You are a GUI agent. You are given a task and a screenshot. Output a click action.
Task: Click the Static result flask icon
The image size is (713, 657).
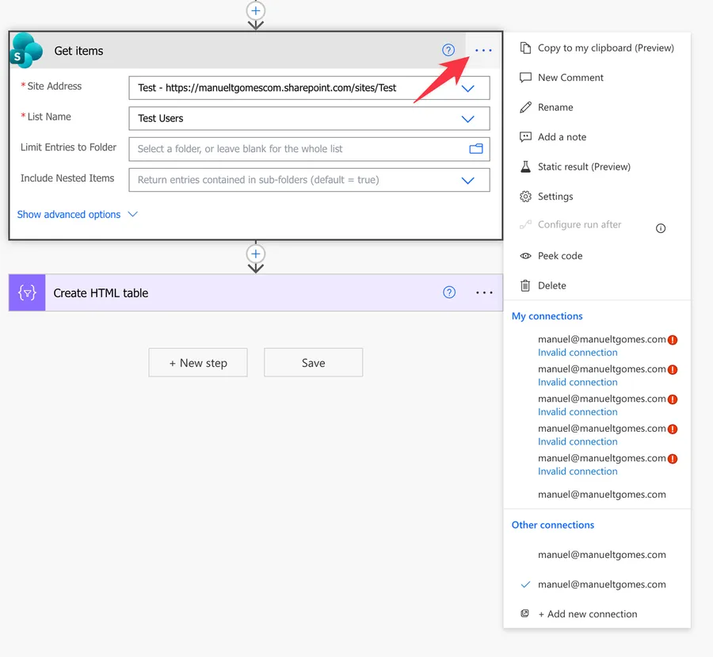(x=525, y=166)
